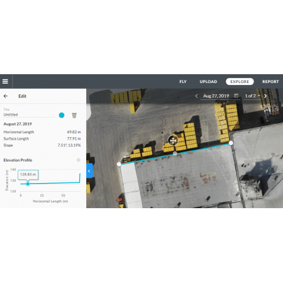Go to the previous map date arrow

[x=196, y=96]
